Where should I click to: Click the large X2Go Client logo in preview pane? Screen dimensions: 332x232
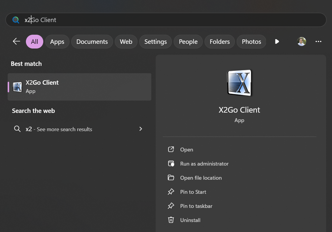pos(239,83)
